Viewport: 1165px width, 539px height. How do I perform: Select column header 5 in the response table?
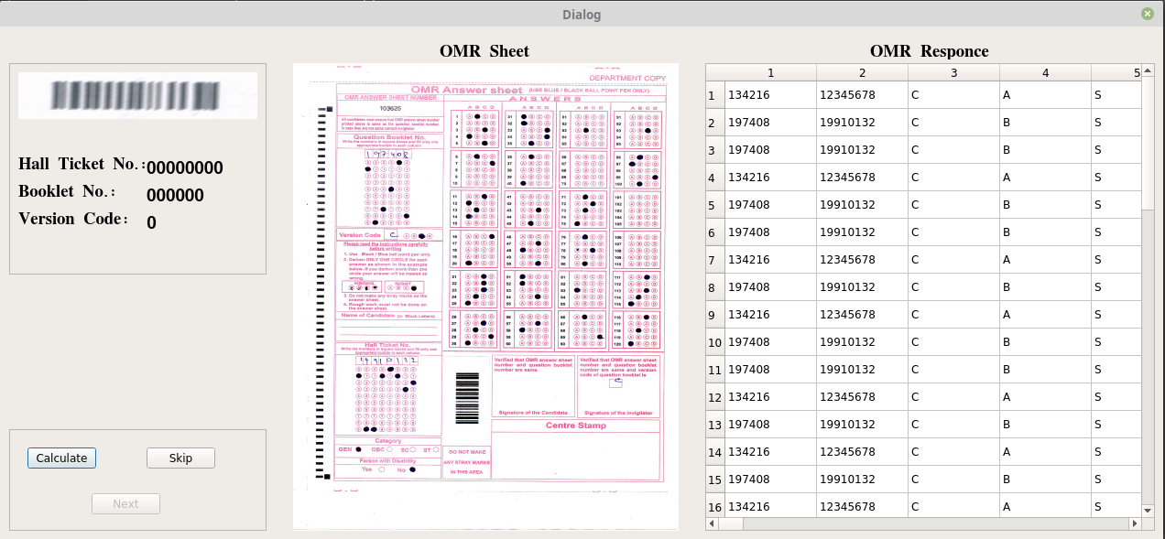click(1116, 72)
